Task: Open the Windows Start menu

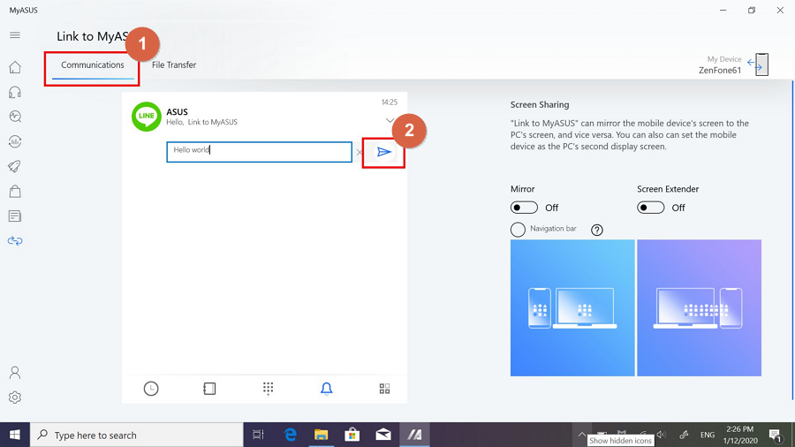Action: (x=15, y=435)
